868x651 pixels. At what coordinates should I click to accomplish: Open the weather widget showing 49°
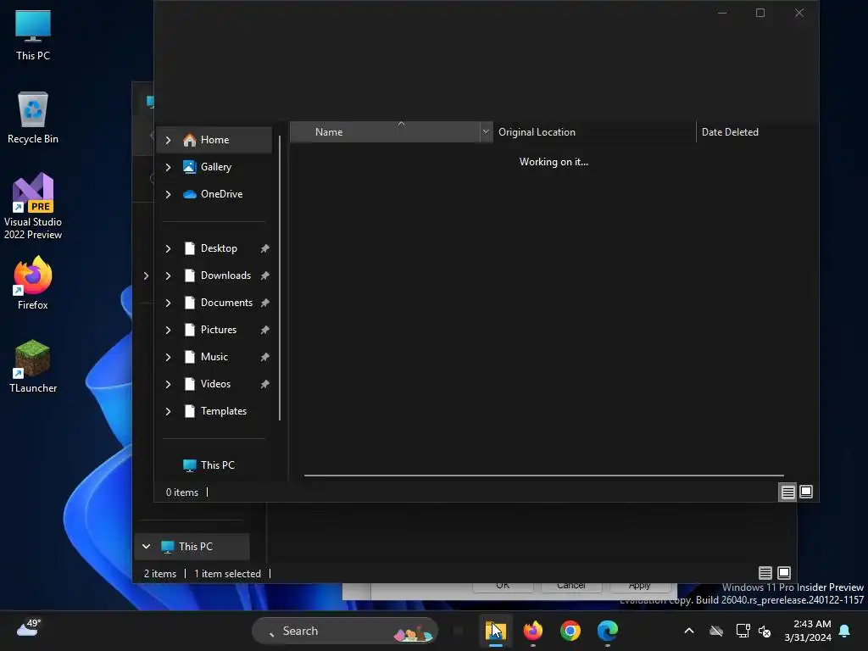click(29, 628)
